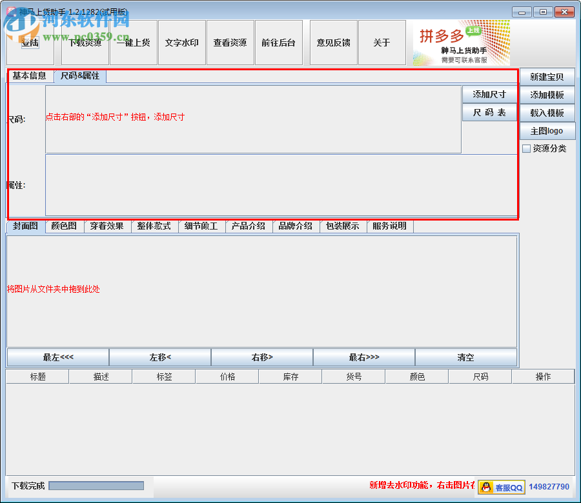Viewport: 581px width, 503px height.
Task: Open the 尺码表 size chart
Action: click(489, 112)
